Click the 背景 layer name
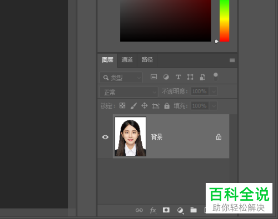278x219 pixels. (x=157, y=137)
